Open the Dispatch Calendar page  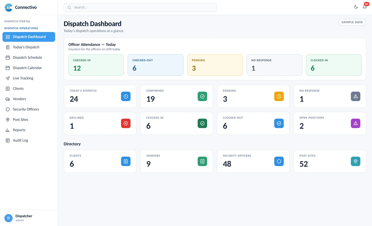(29, 68)
